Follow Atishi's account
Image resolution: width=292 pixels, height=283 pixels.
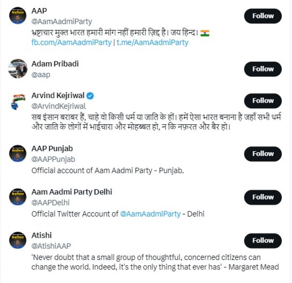[263, 240]
